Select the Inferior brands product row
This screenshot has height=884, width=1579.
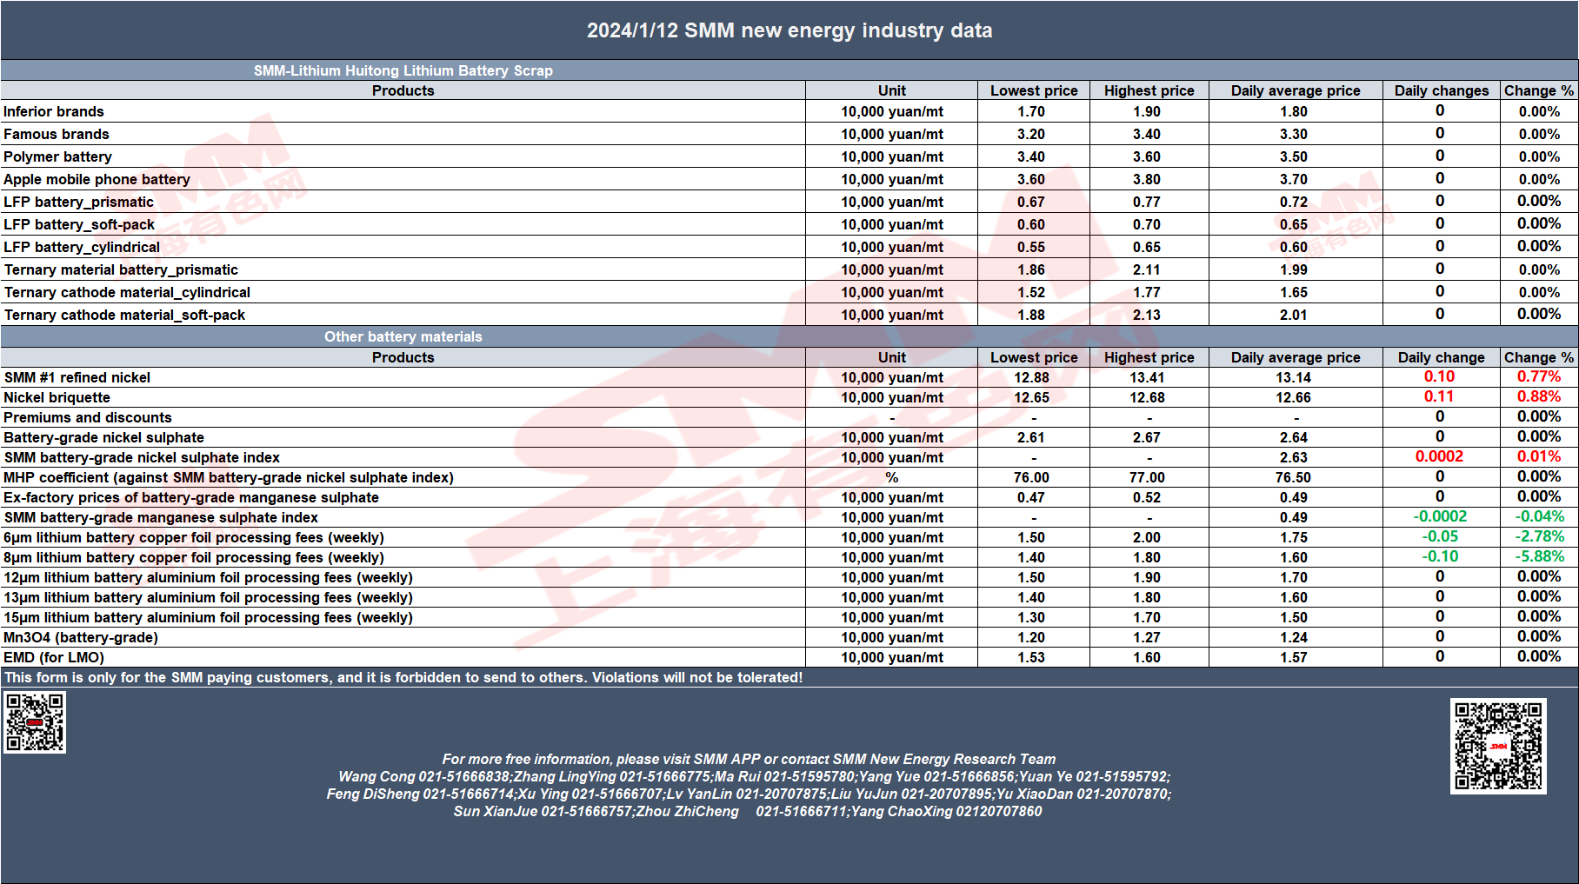pos(789,111)
